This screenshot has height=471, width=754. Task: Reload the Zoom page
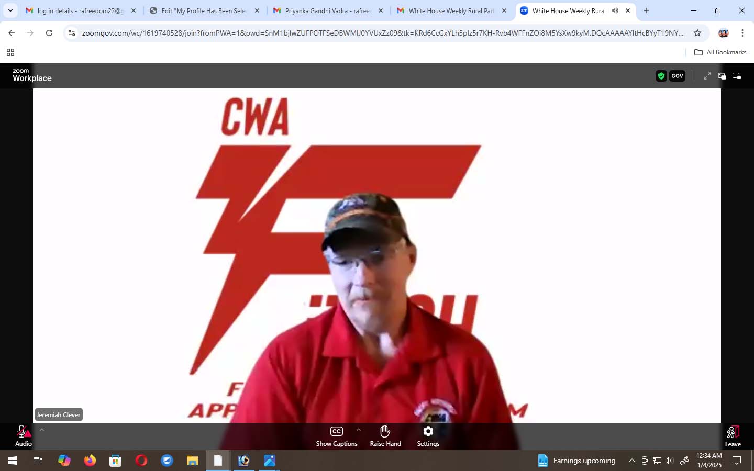[x=49, y=33]
